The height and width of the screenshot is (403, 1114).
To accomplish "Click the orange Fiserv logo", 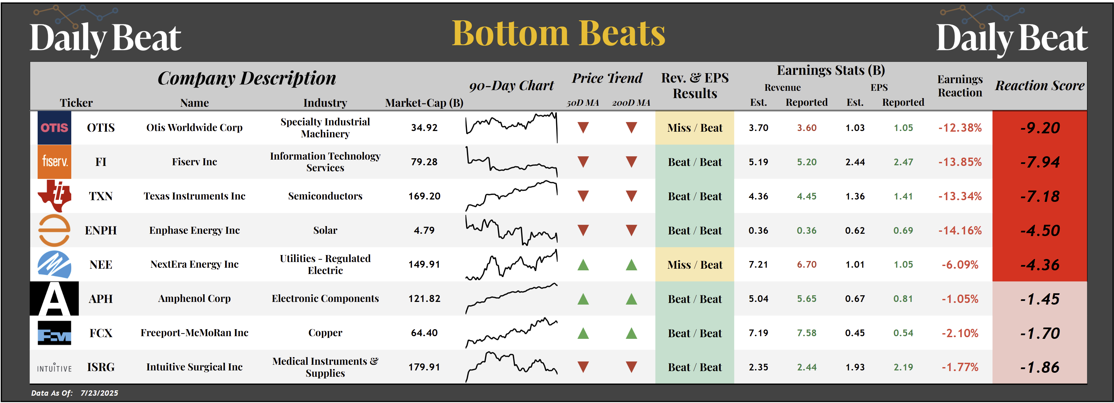I will pos(54,162).
